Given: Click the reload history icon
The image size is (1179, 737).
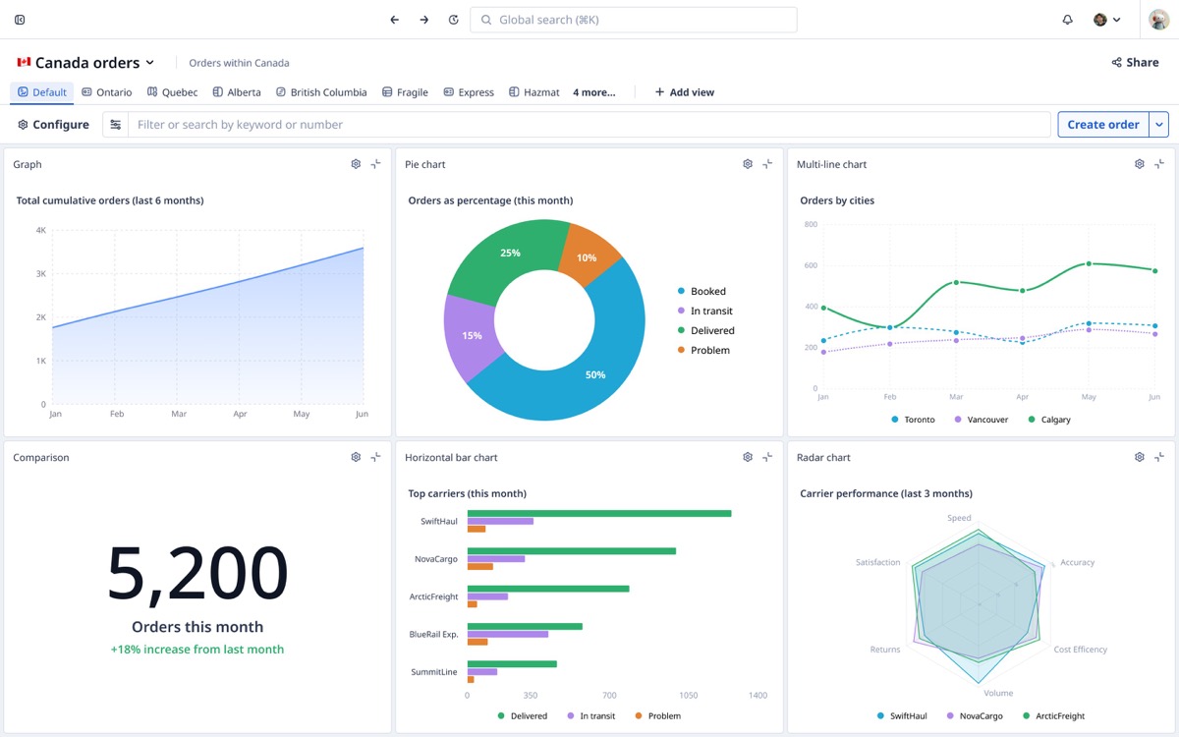Looking at the screenshot, I should [453, 20].
